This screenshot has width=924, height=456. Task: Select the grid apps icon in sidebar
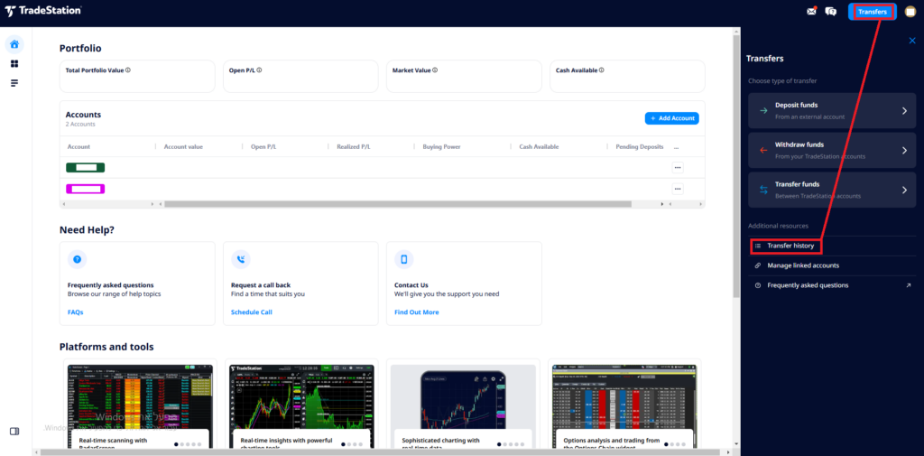click(14, 64)
